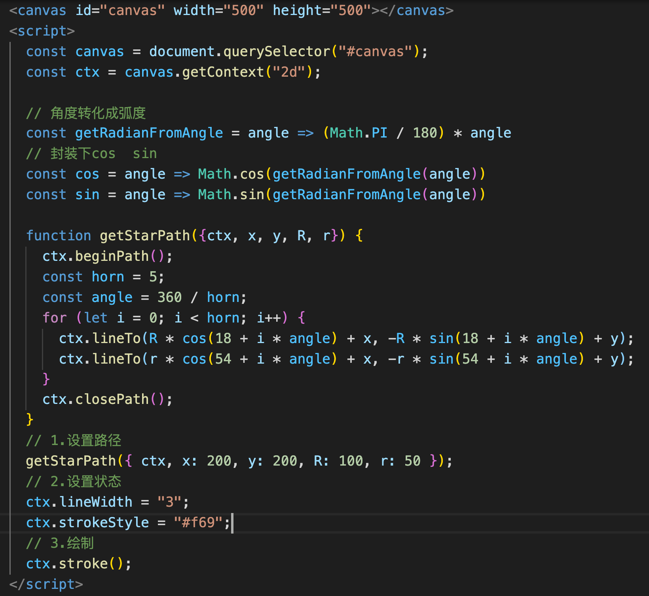Click the "2d" context string
The height and width of the screenshot is (596, 649).
pyautogui.click(x=289, y=72)
